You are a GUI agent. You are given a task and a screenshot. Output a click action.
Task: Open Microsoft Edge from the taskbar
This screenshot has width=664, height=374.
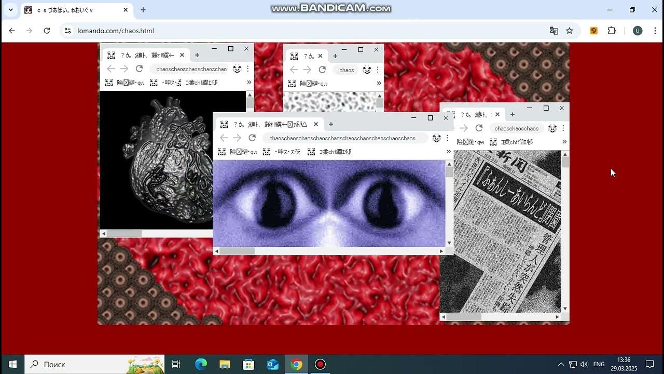201,364
